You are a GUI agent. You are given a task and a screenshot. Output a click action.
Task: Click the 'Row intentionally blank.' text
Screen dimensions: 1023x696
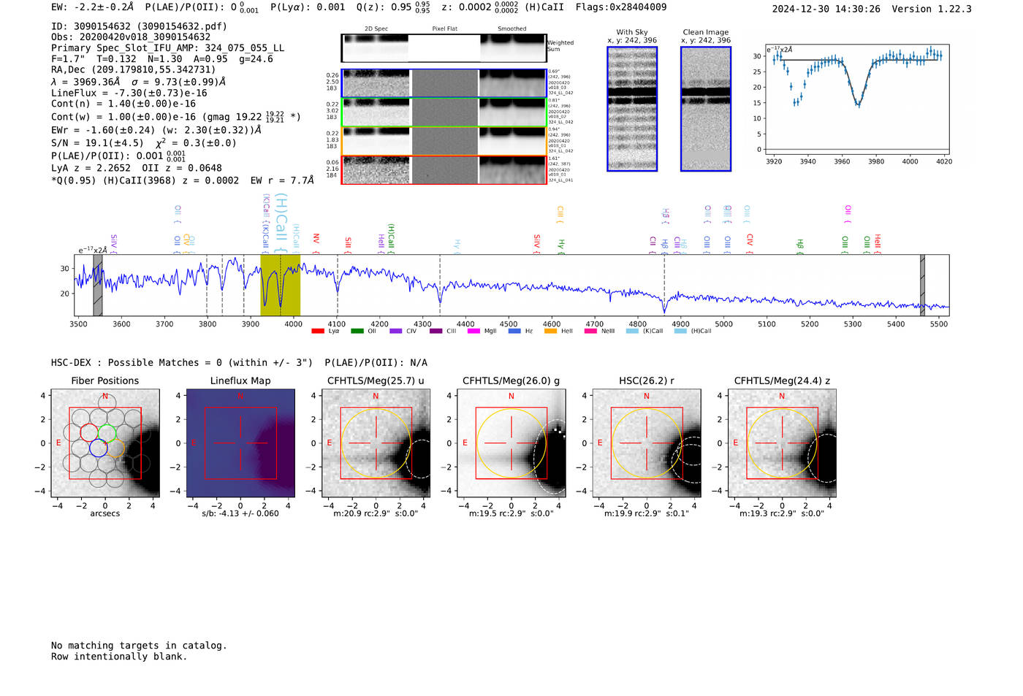[119, 657]
